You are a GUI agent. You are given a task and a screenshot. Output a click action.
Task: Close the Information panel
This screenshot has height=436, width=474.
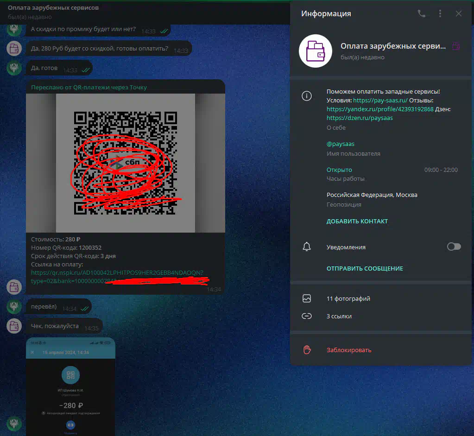459,13
